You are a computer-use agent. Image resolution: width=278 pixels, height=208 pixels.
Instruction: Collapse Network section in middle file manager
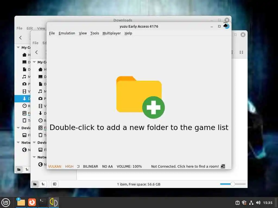(x=34, y=157)
